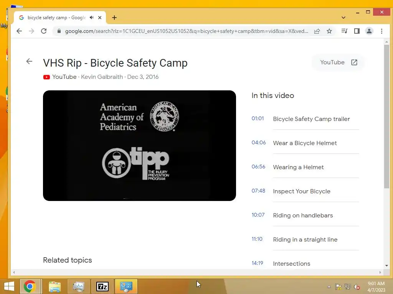The image size is (393, 294).
Task: Open the clock showing 9:01 AM
Action: coord(376,287)
